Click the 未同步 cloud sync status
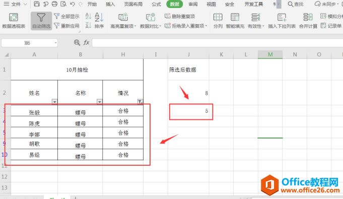Image resolution: width=343 pixels, height=199 pixels. pyautogui.click(x=326, y=4)
